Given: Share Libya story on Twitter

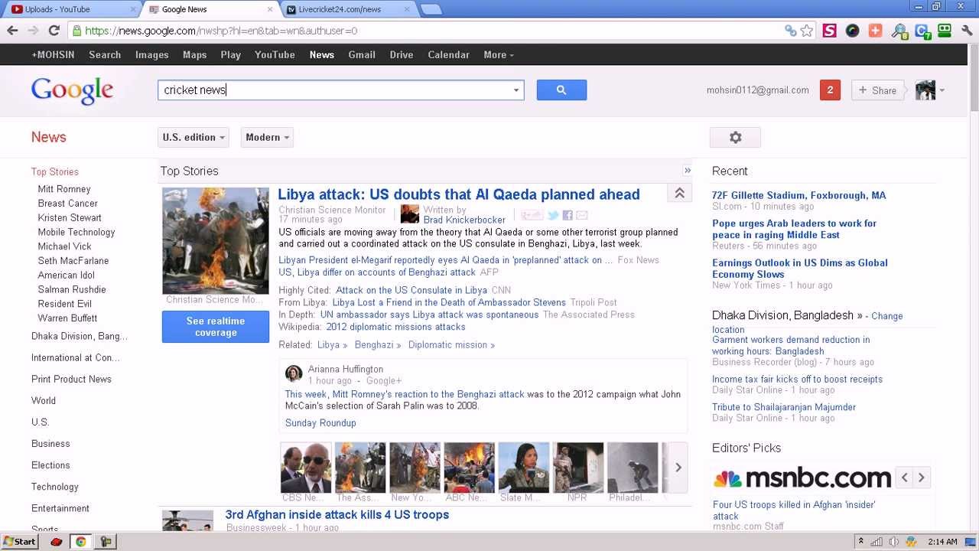Looking at the screenshot, I should point(553,216).
